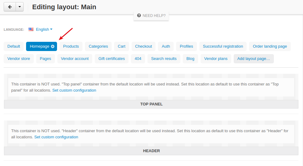Screen dimensions: 303x166
Task: Set custom configuration for Header container
Action: 56,137
